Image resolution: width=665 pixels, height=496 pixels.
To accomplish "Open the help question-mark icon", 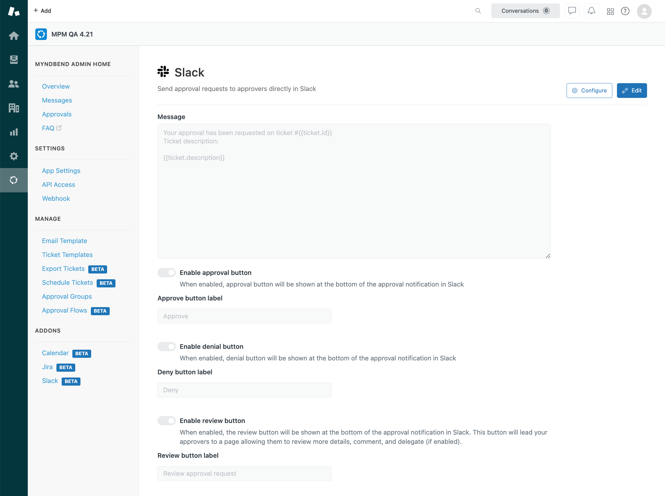I will (625, 11).
